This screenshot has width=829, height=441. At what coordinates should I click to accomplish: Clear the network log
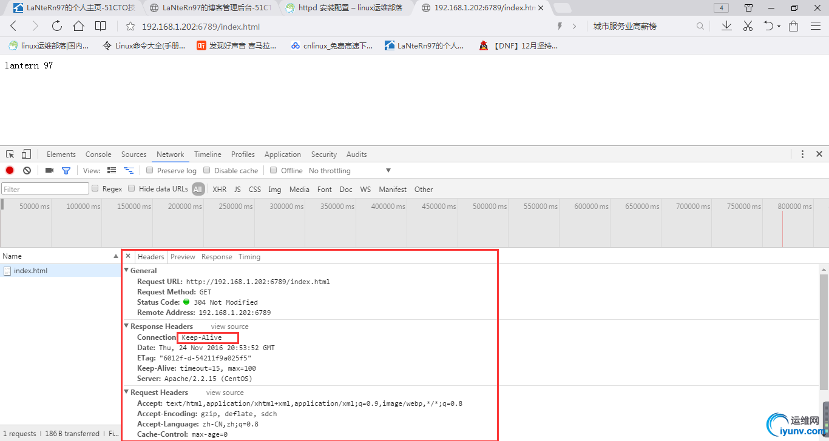point(27,170)
